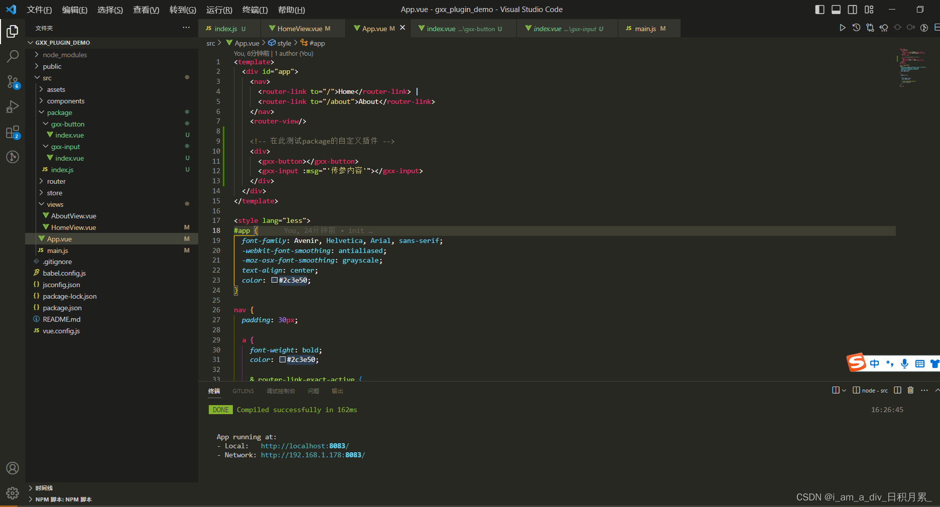Switch to the HomeView.vue editor tab

(303, 28)
